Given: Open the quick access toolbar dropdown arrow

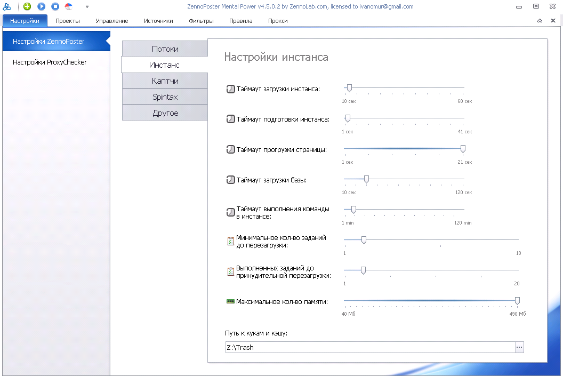Looking at the screenshot, I should pyautogui.click(x=87, y=6).
